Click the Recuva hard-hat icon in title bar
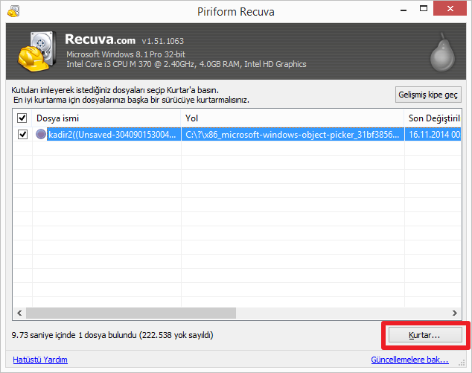Screen dimensions: 472x373 [13, 12]
